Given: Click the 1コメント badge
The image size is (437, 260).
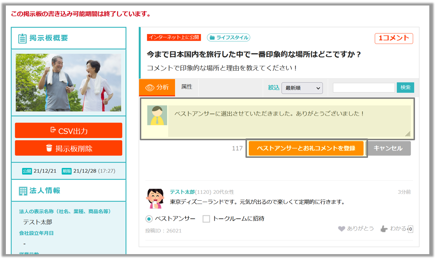Looking at the screenshot, I should tap(394, 38).
